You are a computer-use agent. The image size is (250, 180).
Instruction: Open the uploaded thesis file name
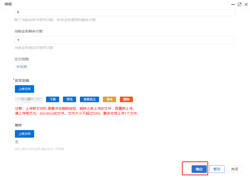coord(28,99)
